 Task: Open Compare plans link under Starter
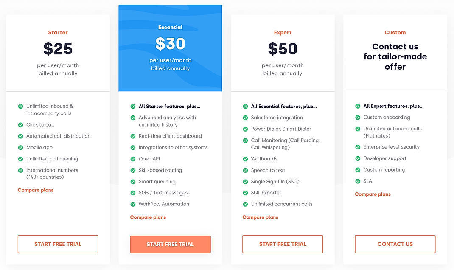36,190
